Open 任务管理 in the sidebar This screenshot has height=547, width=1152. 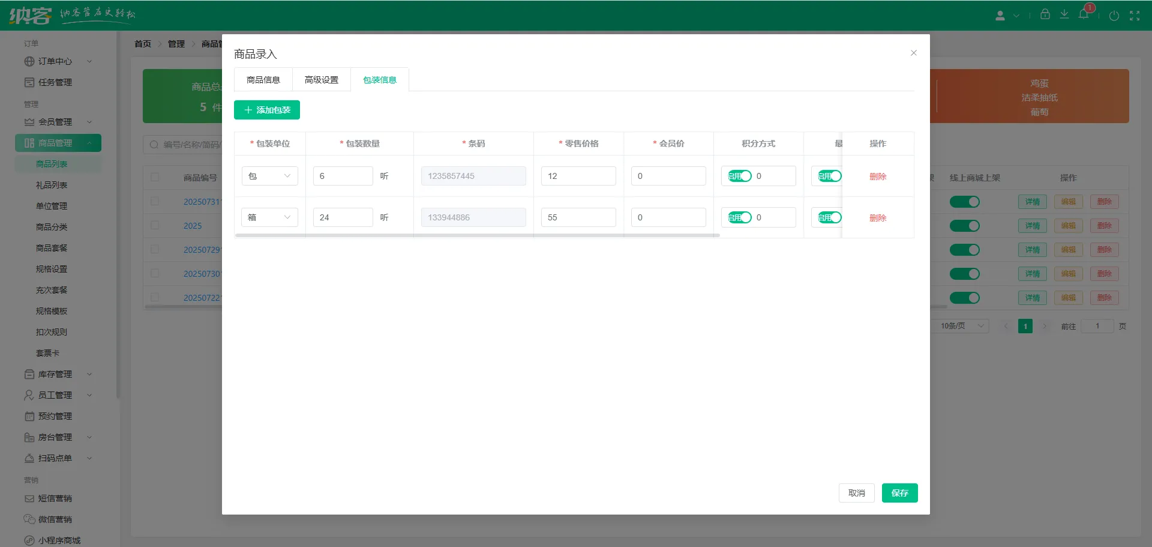click(55, 82)
